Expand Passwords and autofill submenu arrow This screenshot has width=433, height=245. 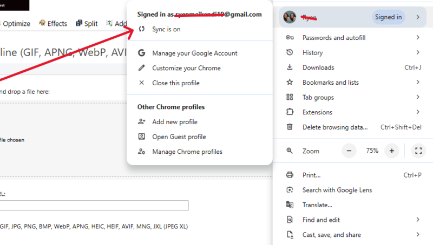(x=418, y=37)
